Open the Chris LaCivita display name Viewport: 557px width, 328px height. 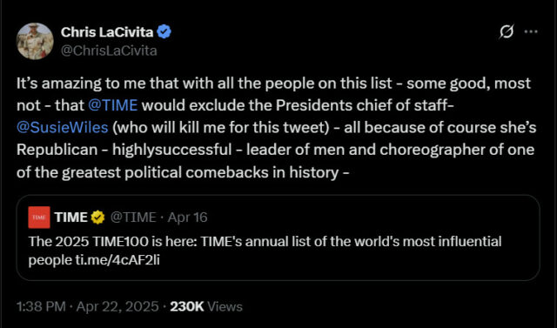[107, 32]
